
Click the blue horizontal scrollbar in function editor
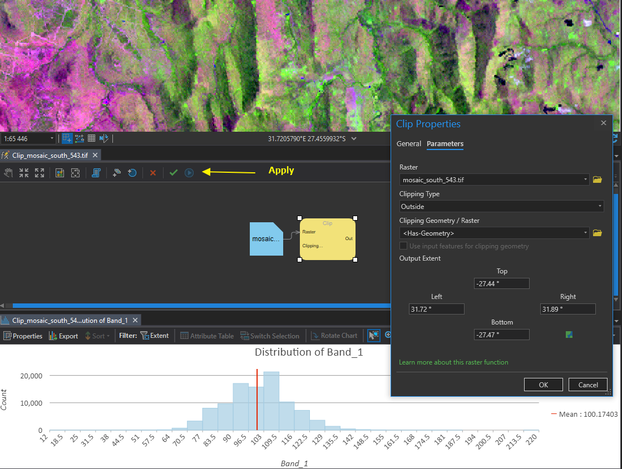201,306
